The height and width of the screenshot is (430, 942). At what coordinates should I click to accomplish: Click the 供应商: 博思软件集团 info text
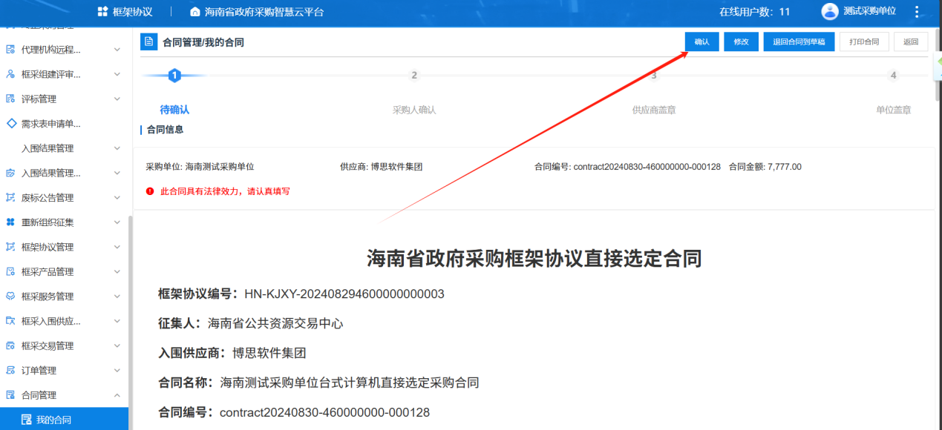click(x=382, y=167)
